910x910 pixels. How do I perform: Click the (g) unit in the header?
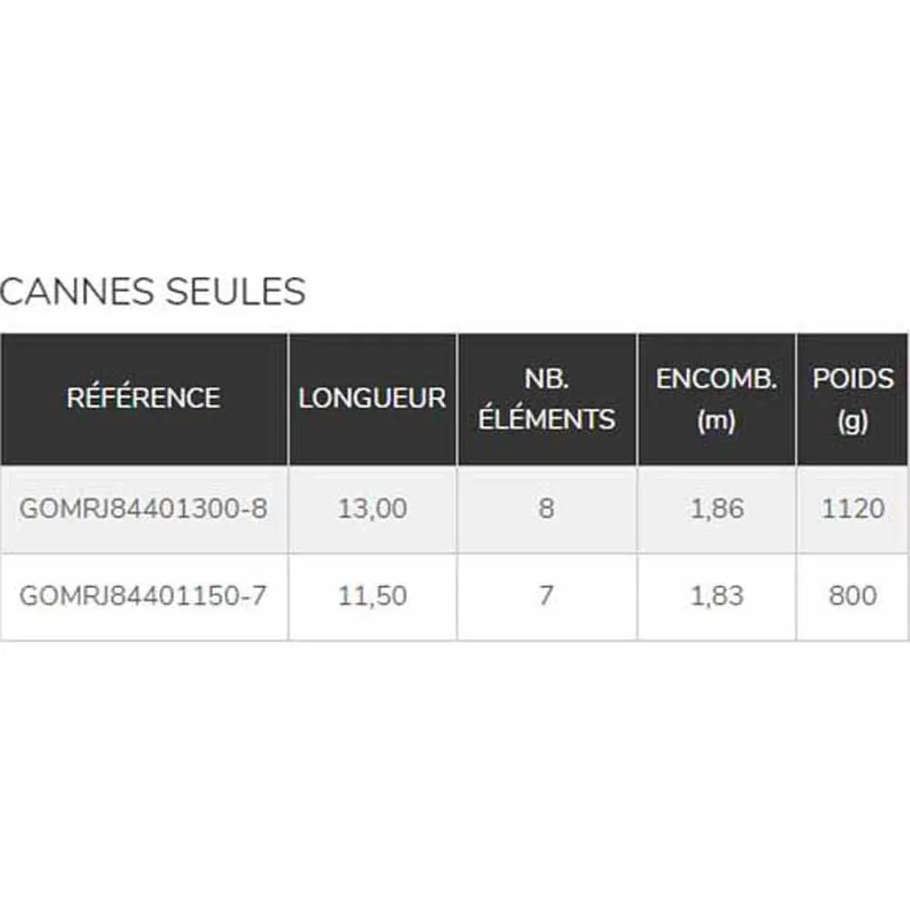(853, 420)
